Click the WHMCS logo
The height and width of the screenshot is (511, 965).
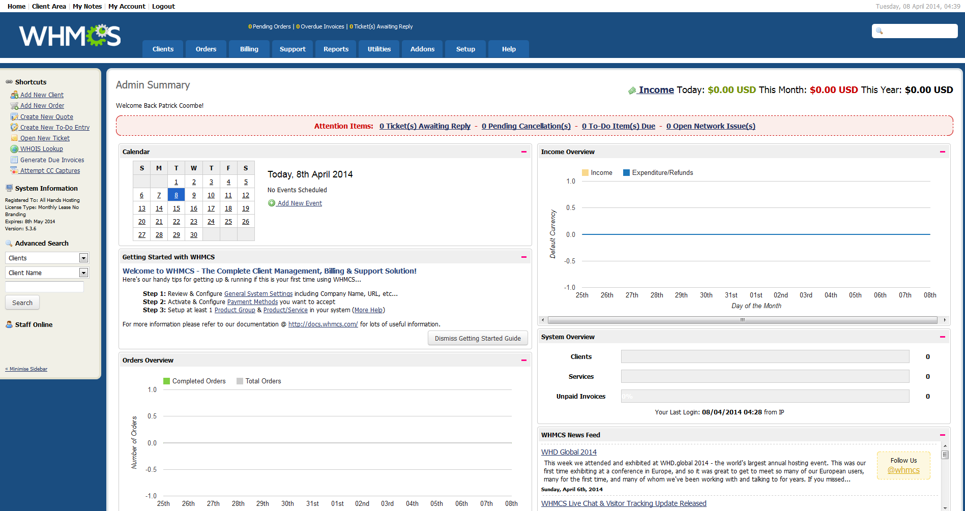point(70,35)
